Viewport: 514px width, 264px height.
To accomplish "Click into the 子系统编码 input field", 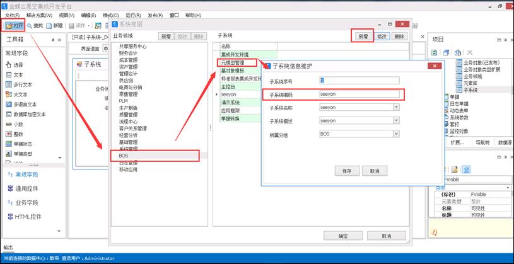I will pos(359,94).
